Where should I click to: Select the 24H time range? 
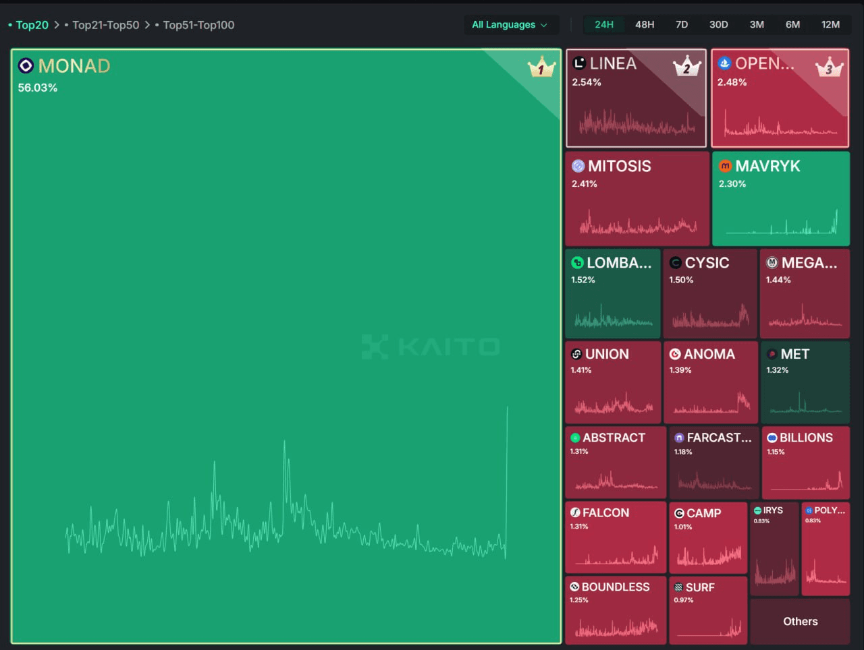pos(604,24)
